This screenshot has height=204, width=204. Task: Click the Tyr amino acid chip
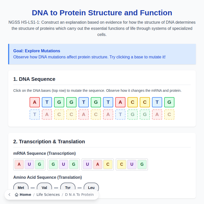click(68, 187)
